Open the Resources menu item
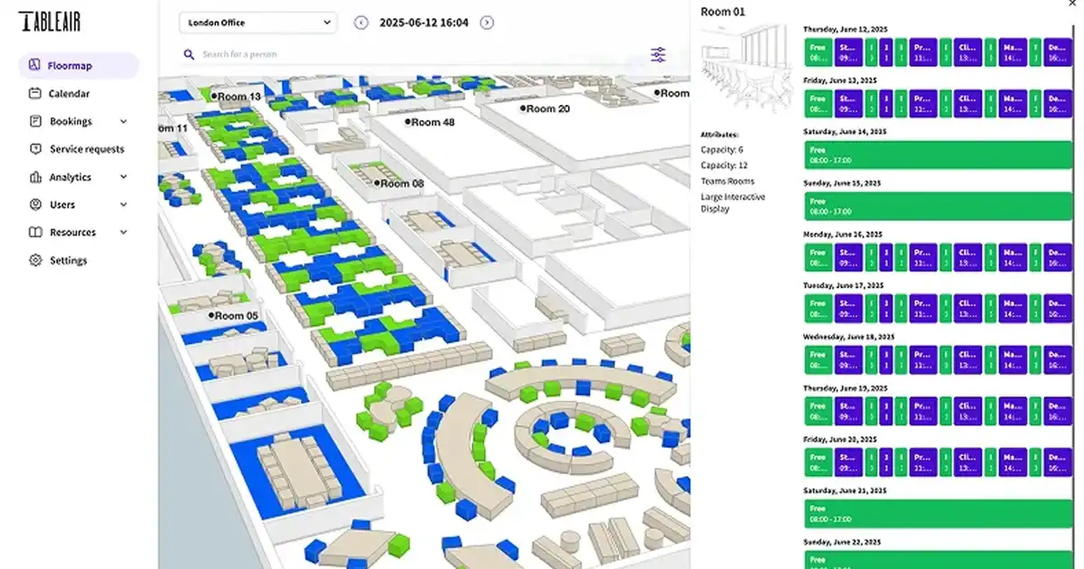The height and width of the screenshot is (569, 1084). tap(72, 232)
